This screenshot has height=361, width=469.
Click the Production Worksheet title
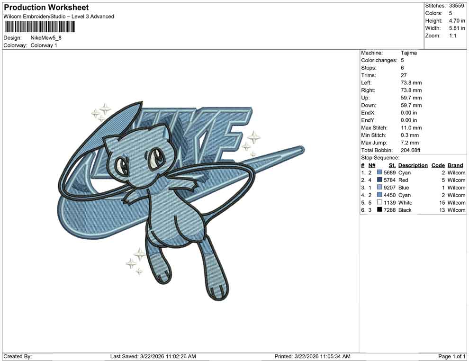[x=45, y=7]
